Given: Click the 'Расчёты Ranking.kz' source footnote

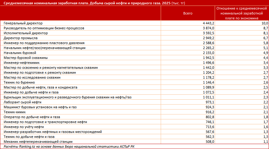Looking at the screenshot, I should click(69, 147).
